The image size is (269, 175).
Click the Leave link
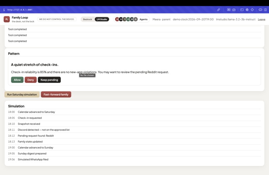pyautogui.click(x=261, y=19)
